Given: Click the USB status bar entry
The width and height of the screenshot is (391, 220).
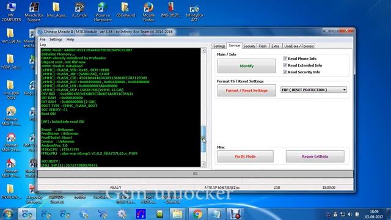Looking at the screenshot, I should pos(277,188).
